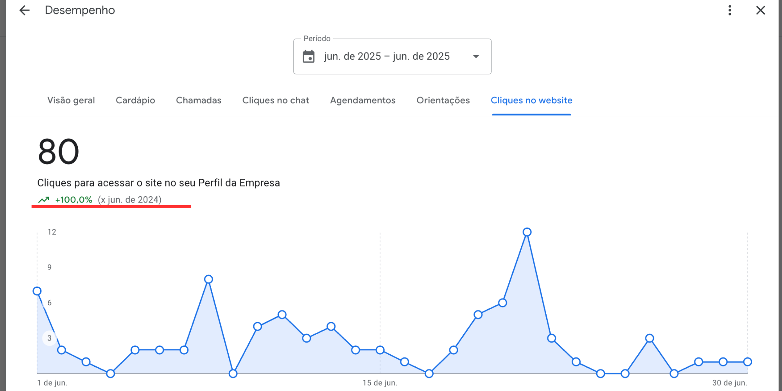
Task: Open the Cardápio tab
Action: 135,100
